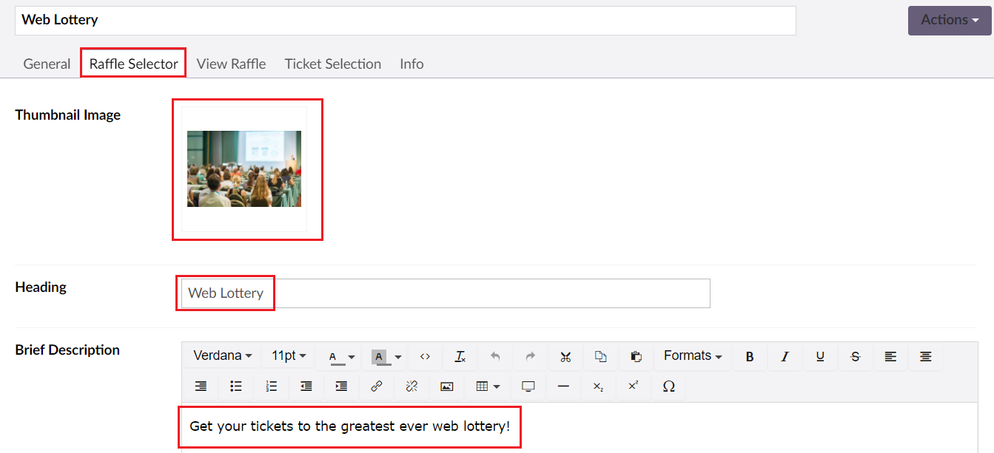
Task: Click the paste clipboard icon
Action: tap(636, 356)
